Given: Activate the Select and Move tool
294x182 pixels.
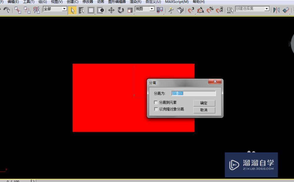Looking at the screenshot, I should (x=111, y=10).
